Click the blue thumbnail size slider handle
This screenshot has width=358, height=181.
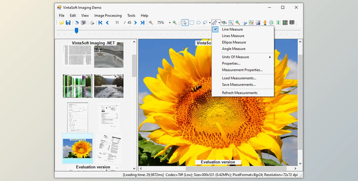pos(76,30)
